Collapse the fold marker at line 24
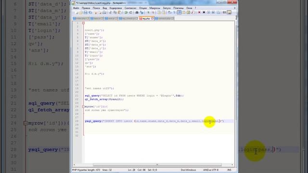Viewport: 308px width, 173px height. [x=83, y=107]
